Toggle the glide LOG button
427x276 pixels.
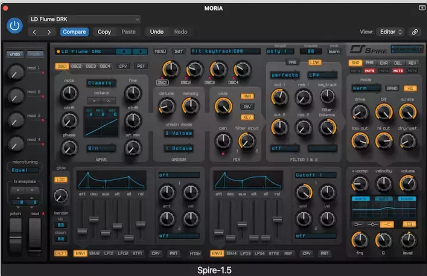61,180
